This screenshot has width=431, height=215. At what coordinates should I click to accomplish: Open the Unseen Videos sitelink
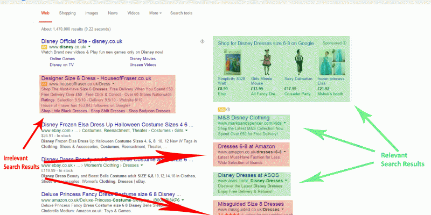143,64
